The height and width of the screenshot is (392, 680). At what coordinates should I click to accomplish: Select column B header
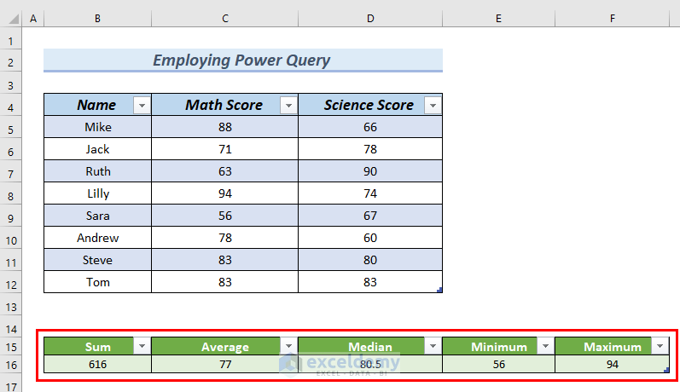[97, 19]
